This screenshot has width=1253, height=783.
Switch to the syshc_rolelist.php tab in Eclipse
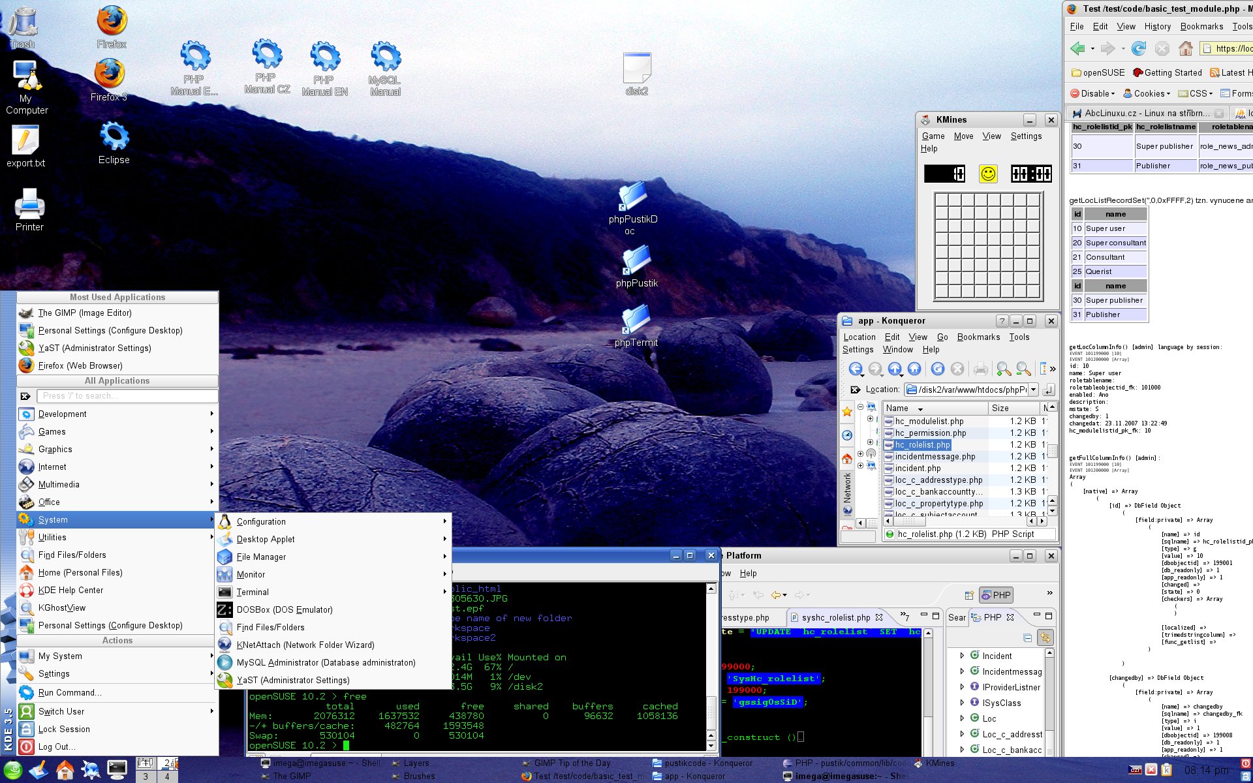pyautogui.click(x=836, y=617)
